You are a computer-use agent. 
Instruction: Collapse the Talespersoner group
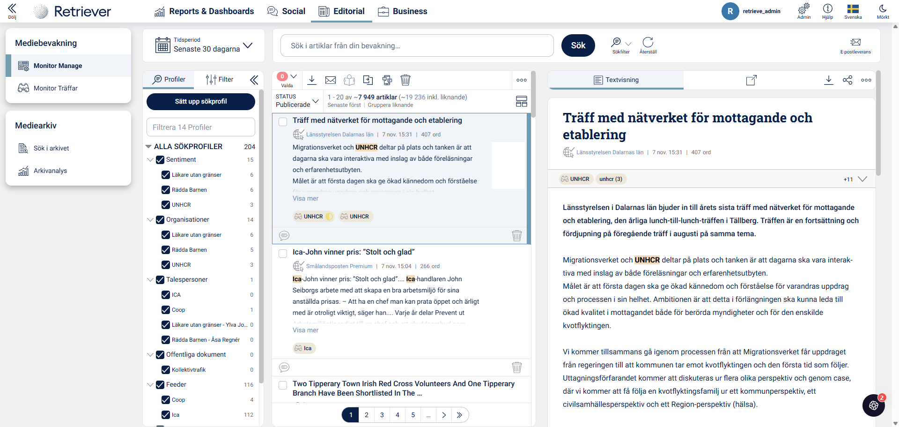[x=150, y=280]
